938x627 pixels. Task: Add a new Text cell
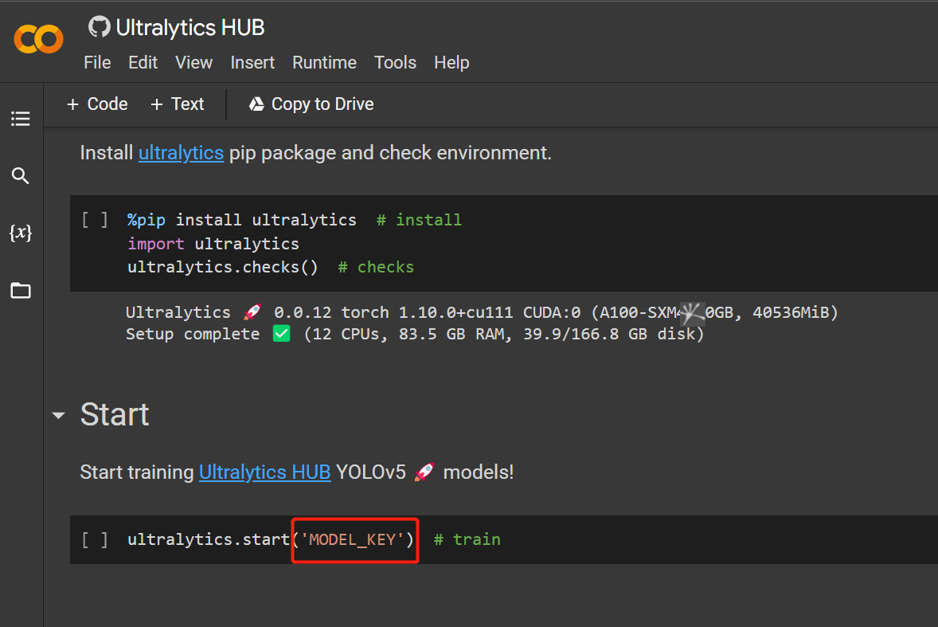tap(177, 104)
